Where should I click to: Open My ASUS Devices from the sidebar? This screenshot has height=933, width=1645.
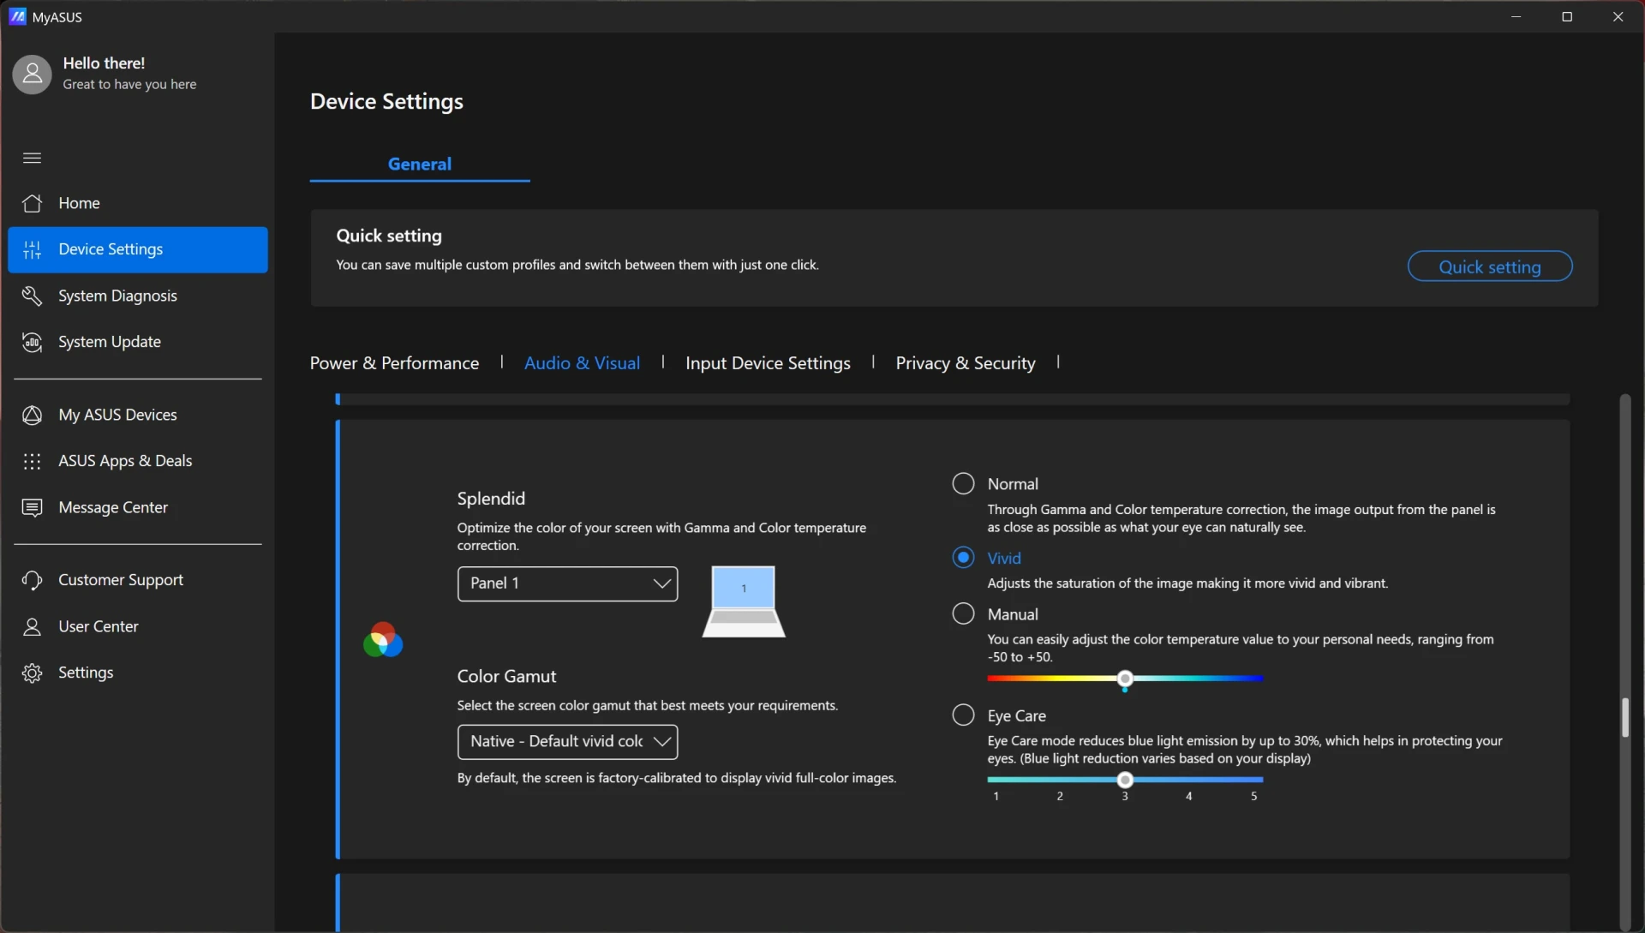tap(138, 415)
